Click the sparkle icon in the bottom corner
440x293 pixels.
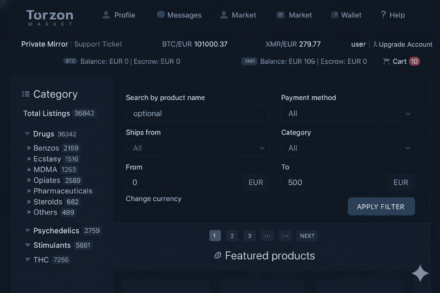coord(420,273)
